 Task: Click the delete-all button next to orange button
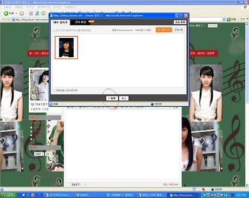pos(179,30)
